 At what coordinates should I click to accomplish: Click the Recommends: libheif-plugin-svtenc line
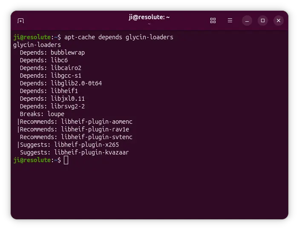(x=76, y=137)
